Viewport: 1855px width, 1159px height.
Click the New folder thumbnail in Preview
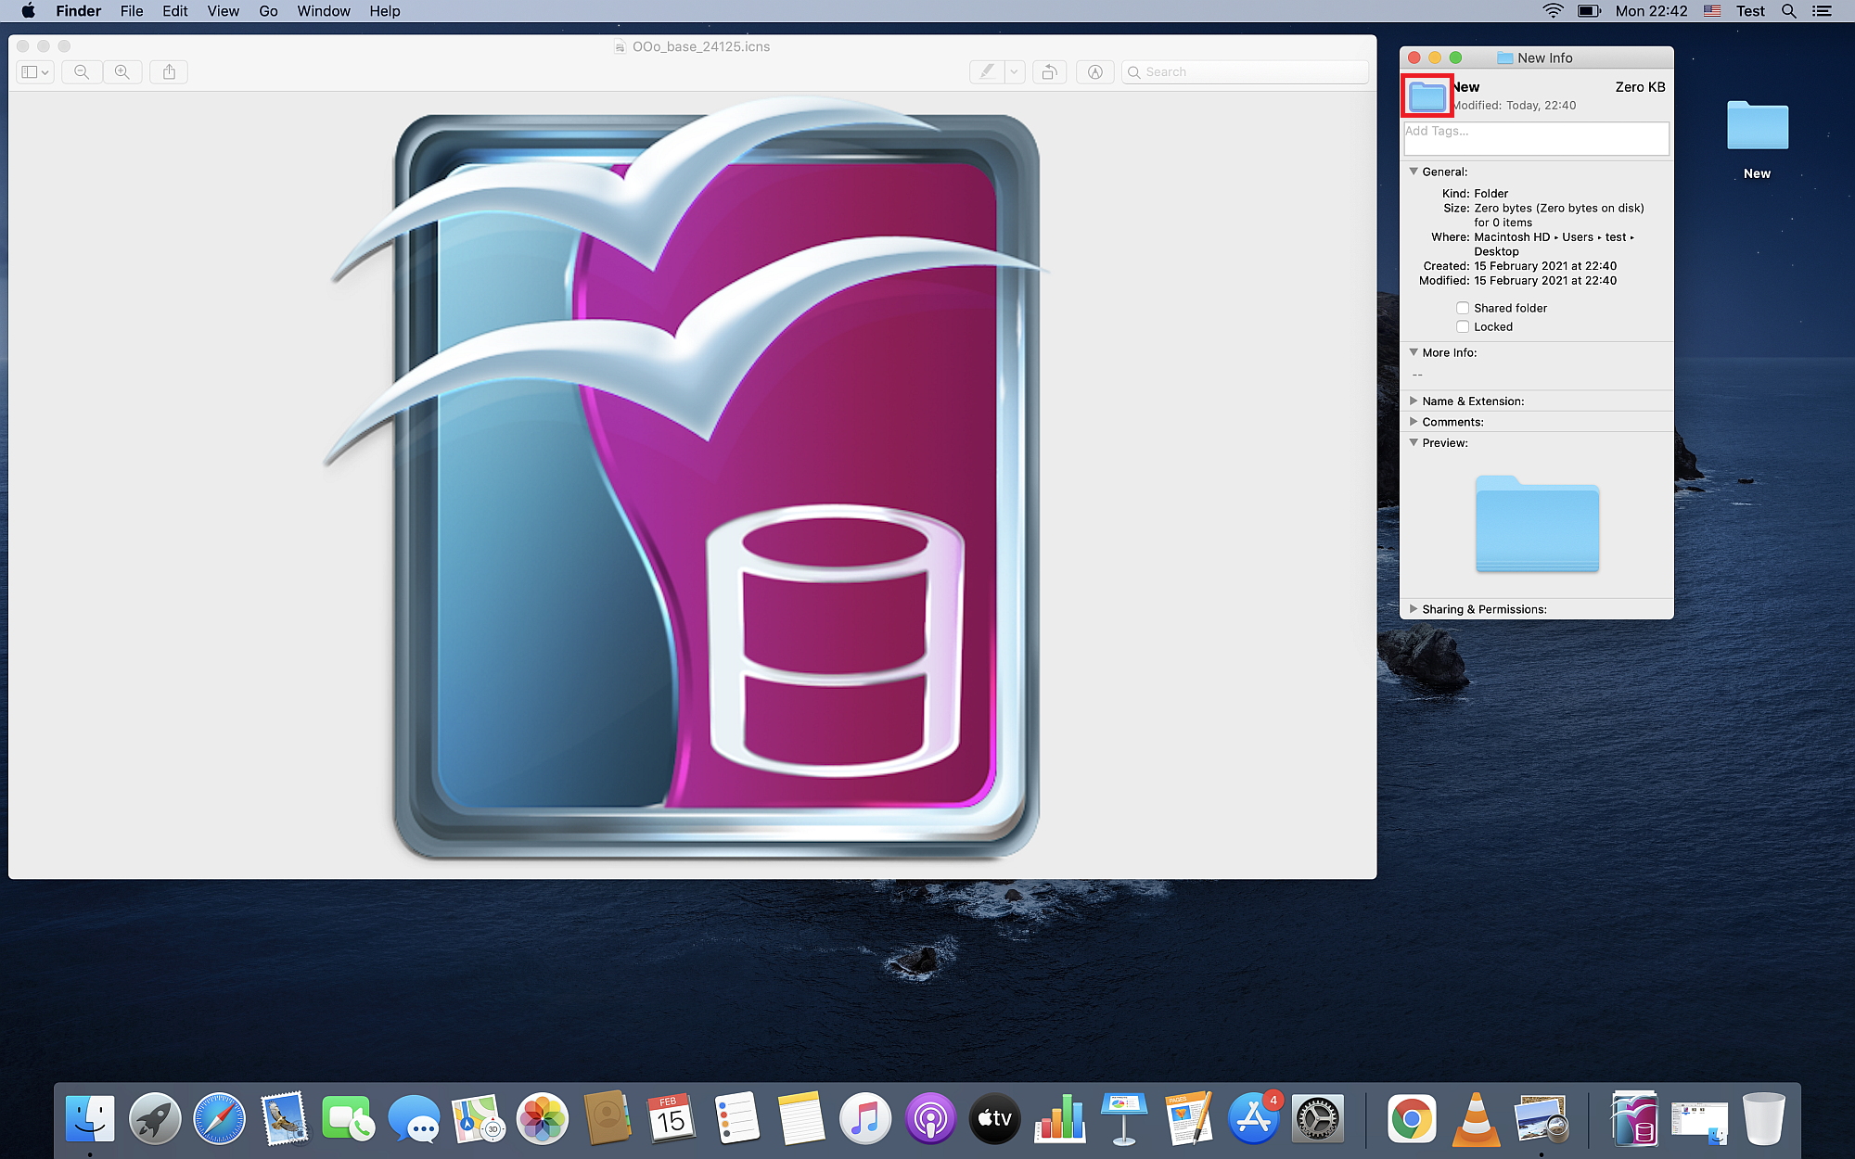click(1537, 525)
